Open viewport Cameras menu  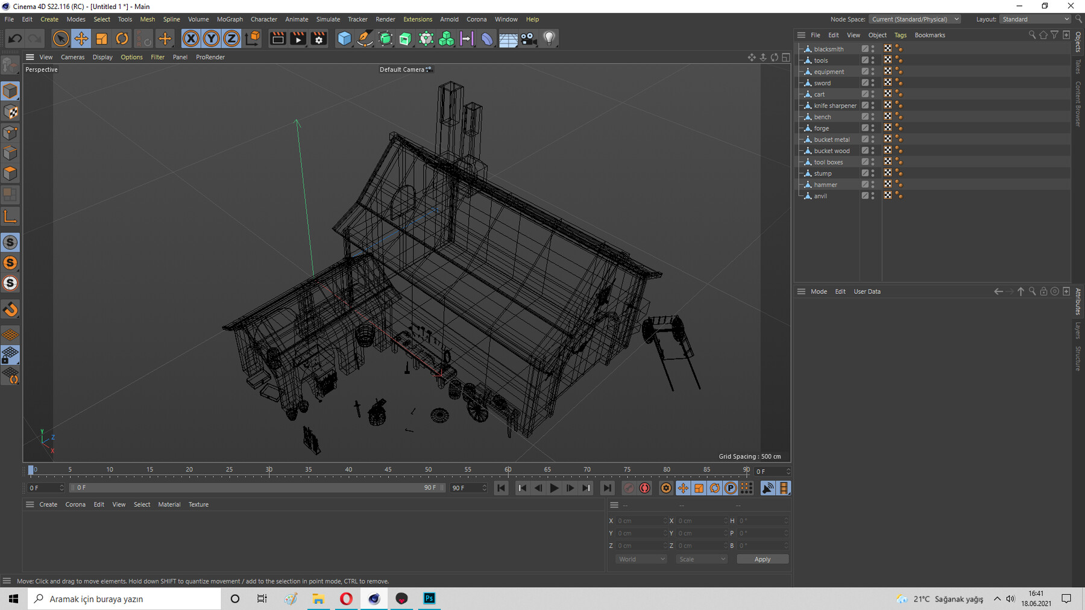coord(72,57)
